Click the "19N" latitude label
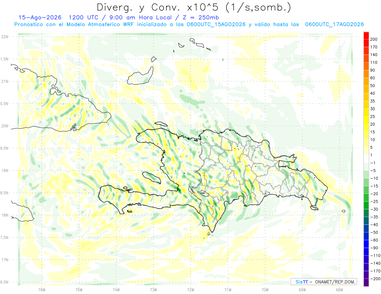This screenshot has width=381, height=294. [4, 171]
